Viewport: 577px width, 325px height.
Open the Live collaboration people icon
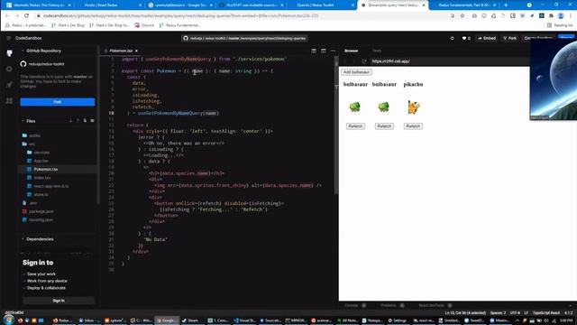(9, 100)
